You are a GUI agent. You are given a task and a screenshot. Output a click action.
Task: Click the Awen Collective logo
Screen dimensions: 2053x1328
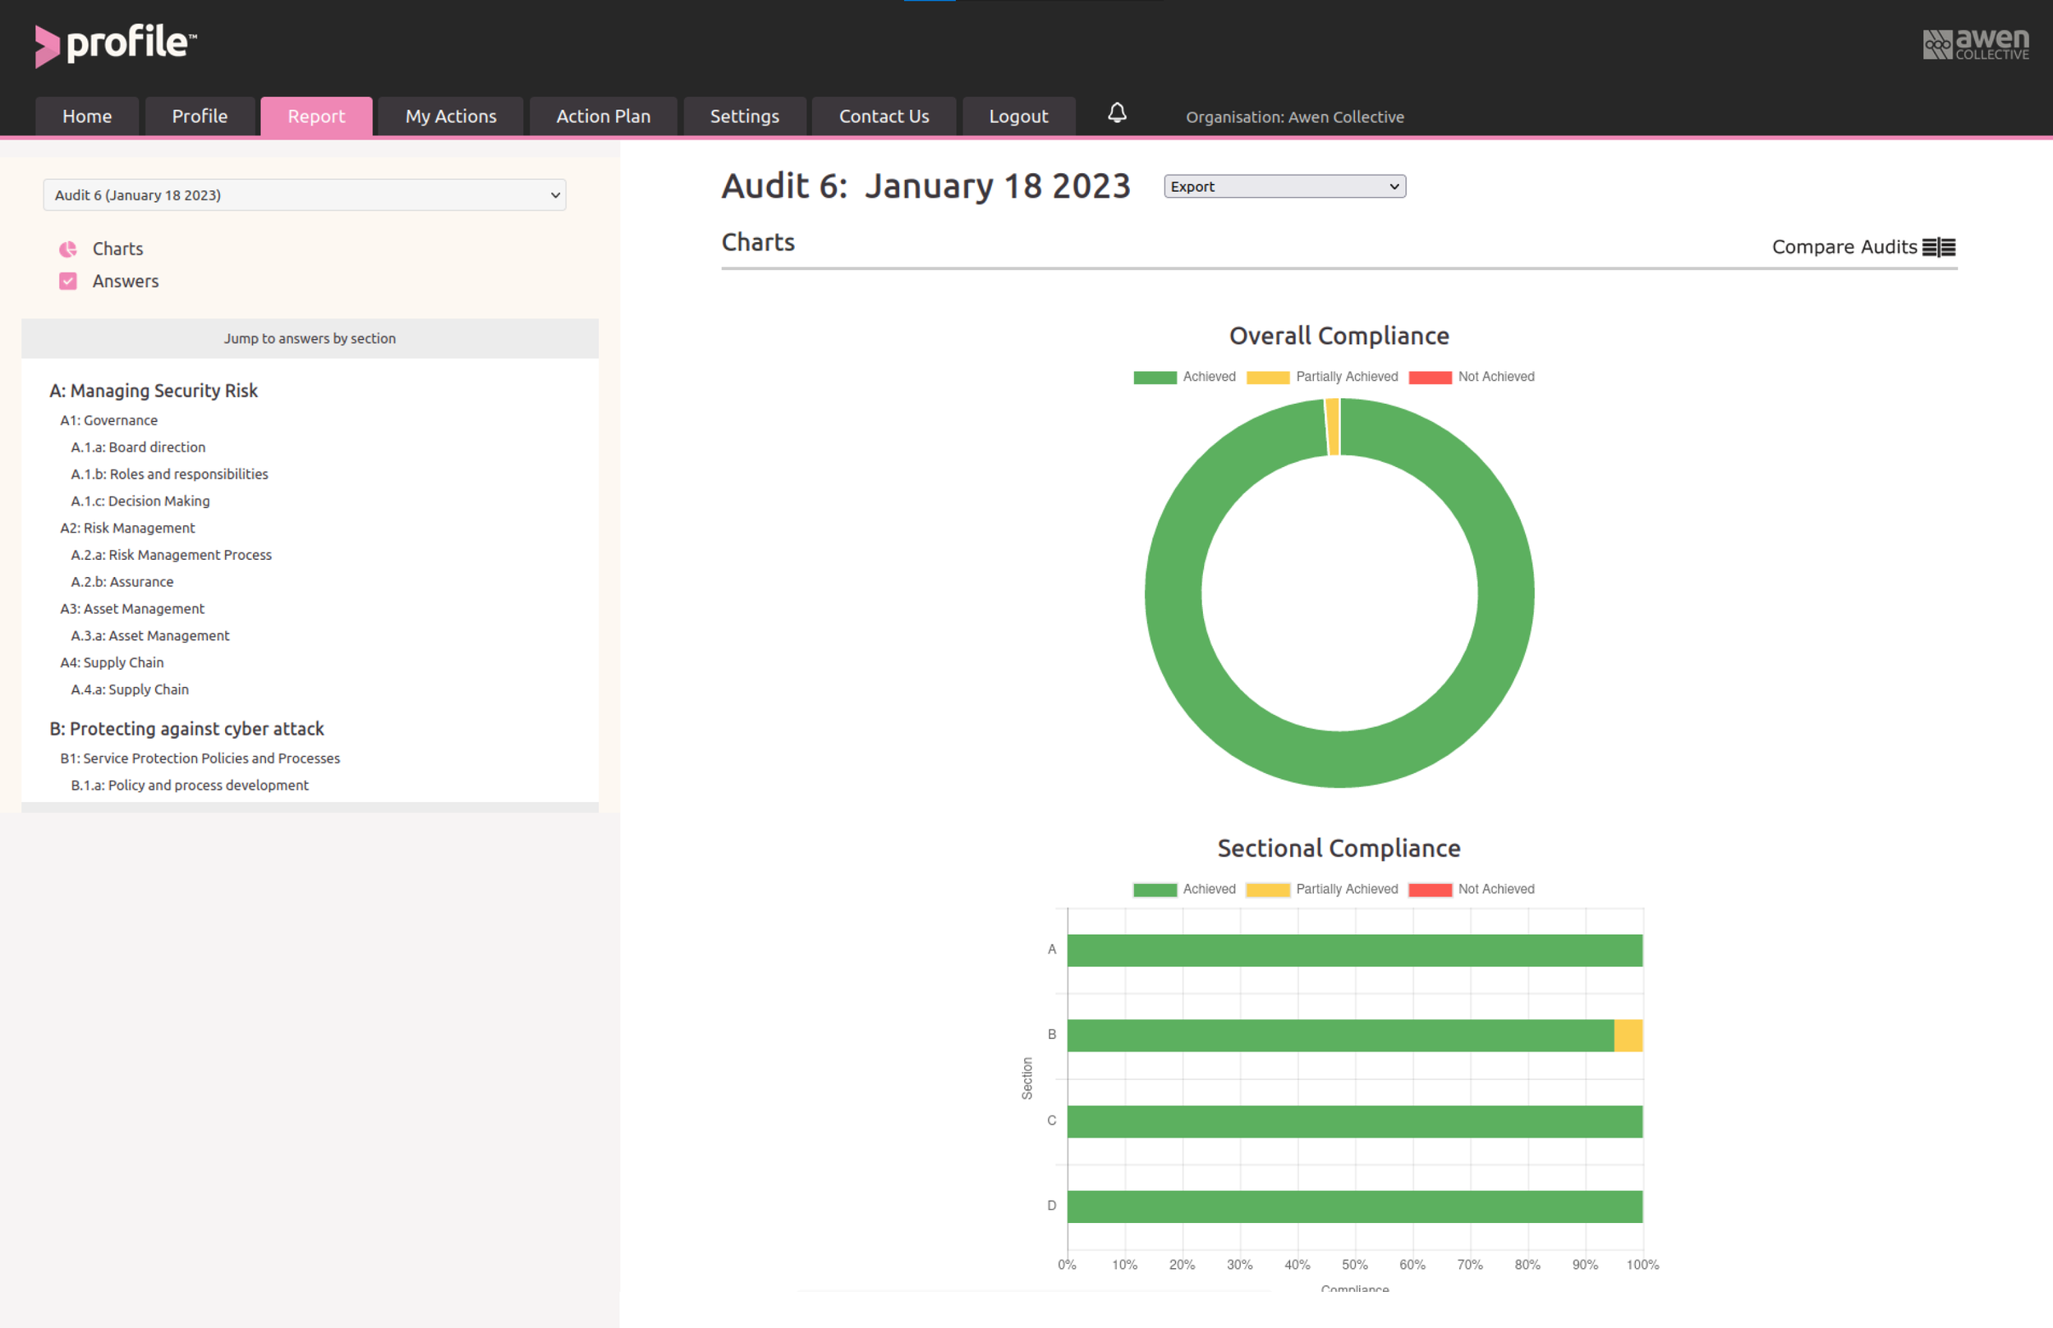point(1975,44)
